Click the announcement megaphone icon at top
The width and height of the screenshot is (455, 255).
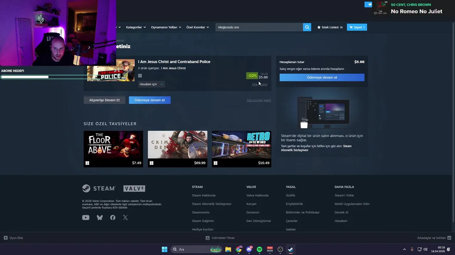(368, 5)
